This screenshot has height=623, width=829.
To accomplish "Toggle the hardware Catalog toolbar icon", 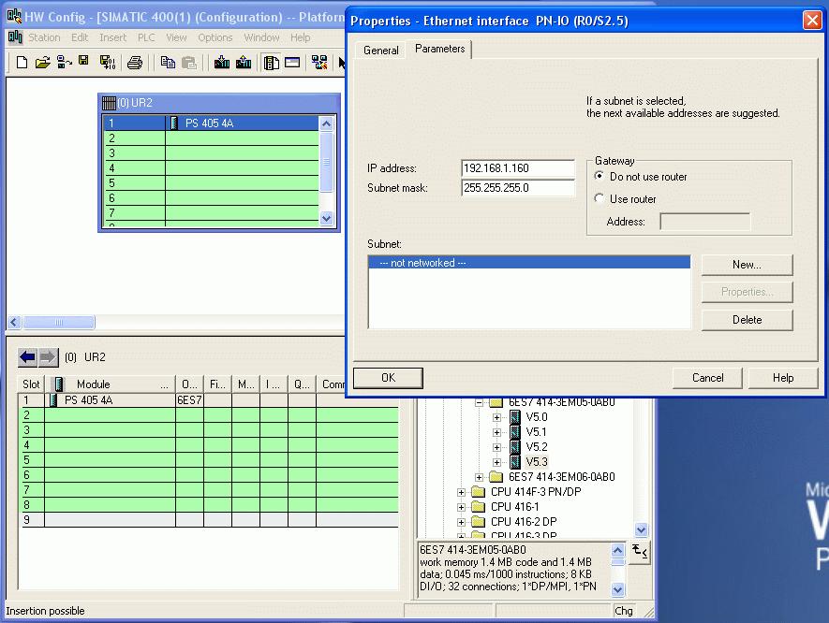I will click(272, 63).
